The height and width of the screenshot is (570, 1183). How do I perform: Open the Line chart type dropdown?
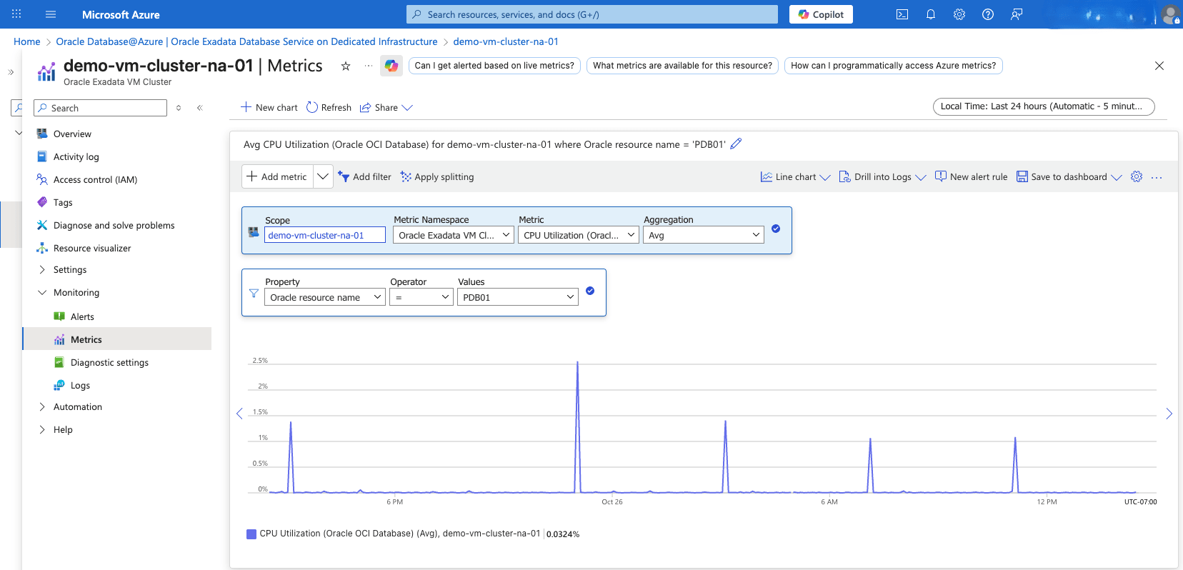tap(795, 176)
